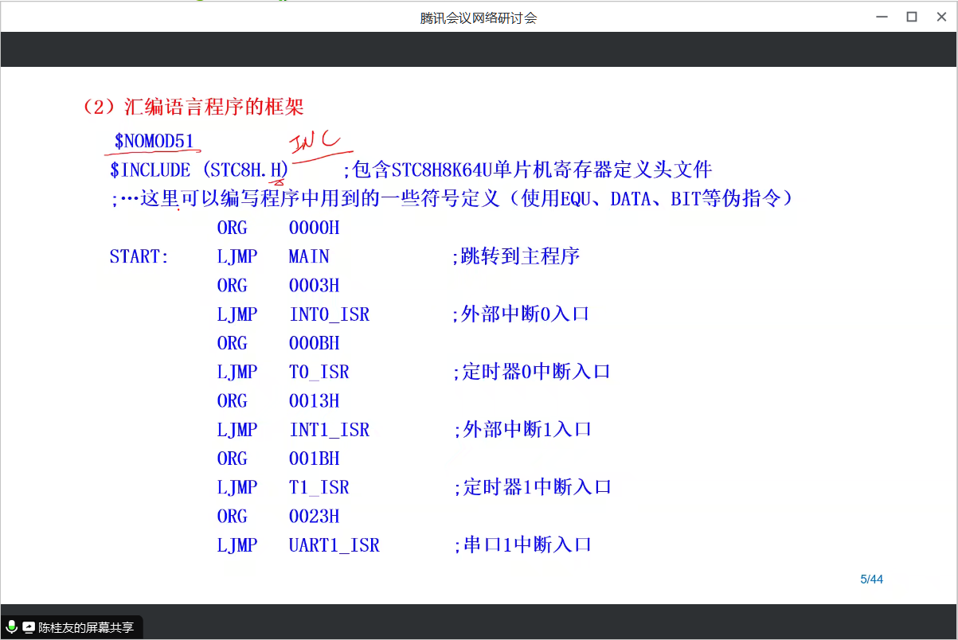
Task: Click the 陈桂友的屏幕共享 label
Action: coord(86,627)
